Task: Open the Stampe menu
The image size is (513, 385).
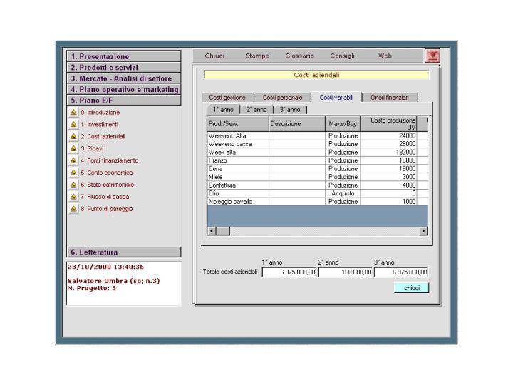Action: pos(257,56)
